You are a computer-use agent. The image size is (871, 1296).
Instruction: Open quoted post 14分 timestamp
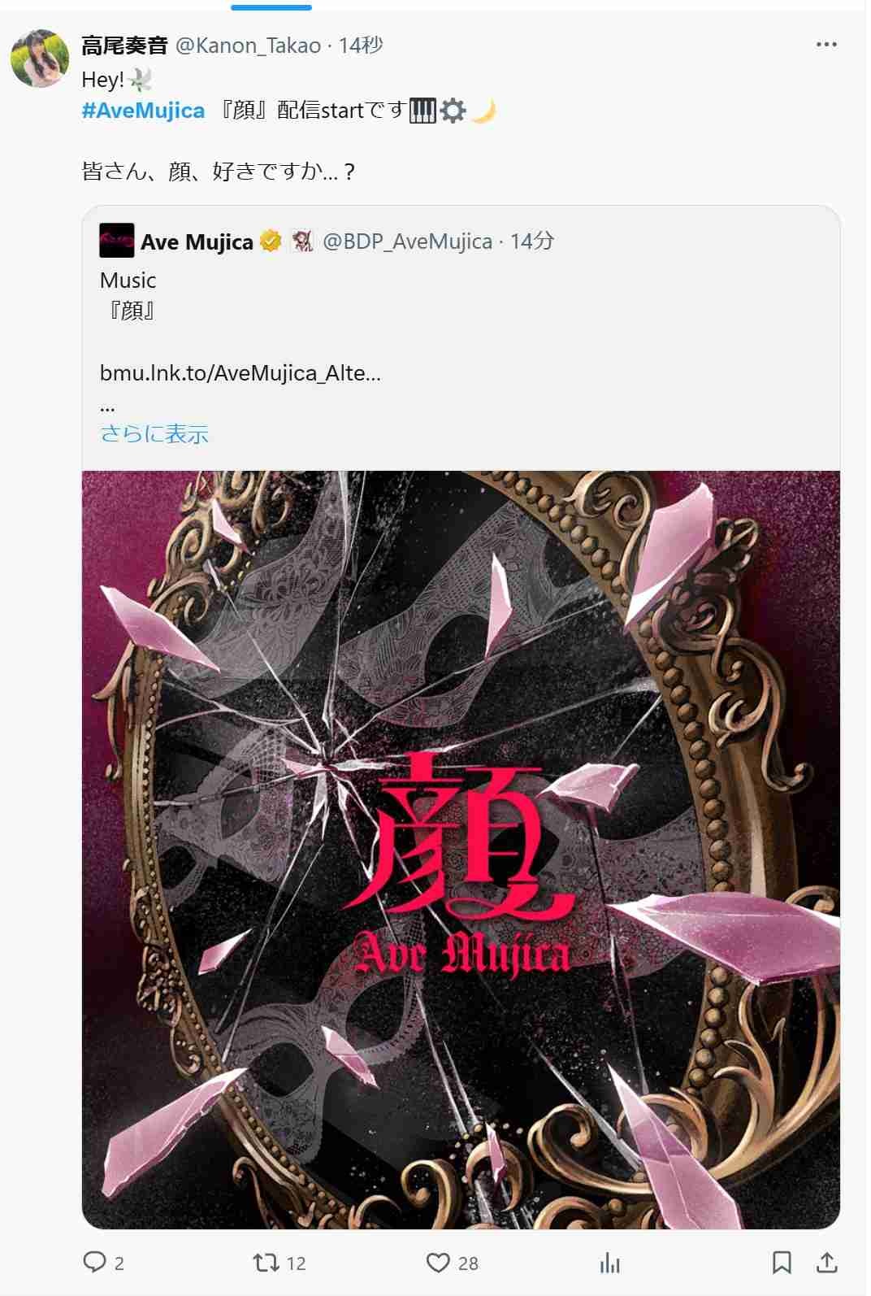(532, 241)
